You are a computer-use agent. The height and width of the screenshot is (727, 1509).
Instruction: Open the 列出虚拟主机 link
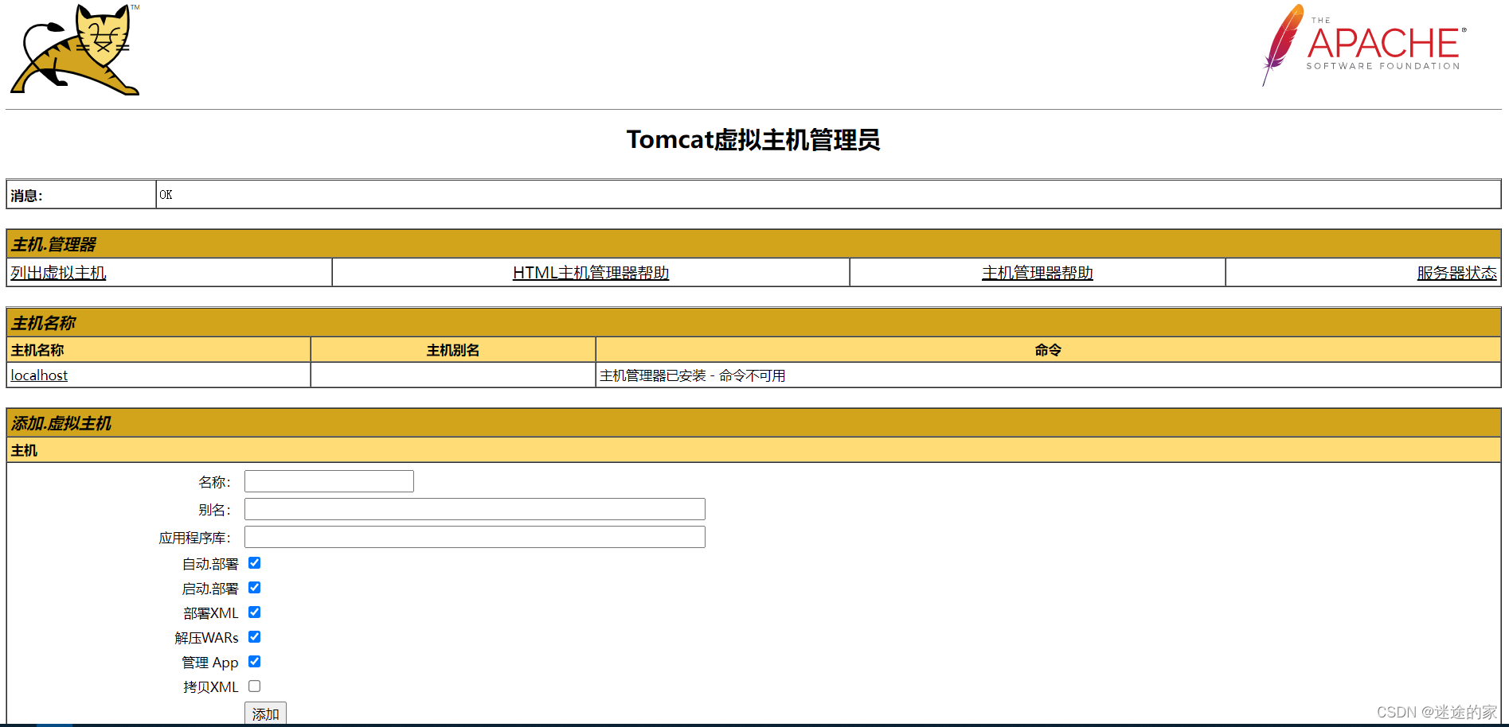click(58, 273)
